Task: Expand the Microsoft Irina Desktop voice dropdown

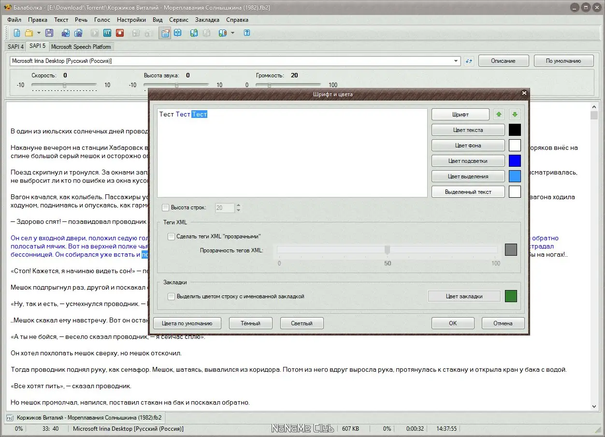Action: click(456, 61)
